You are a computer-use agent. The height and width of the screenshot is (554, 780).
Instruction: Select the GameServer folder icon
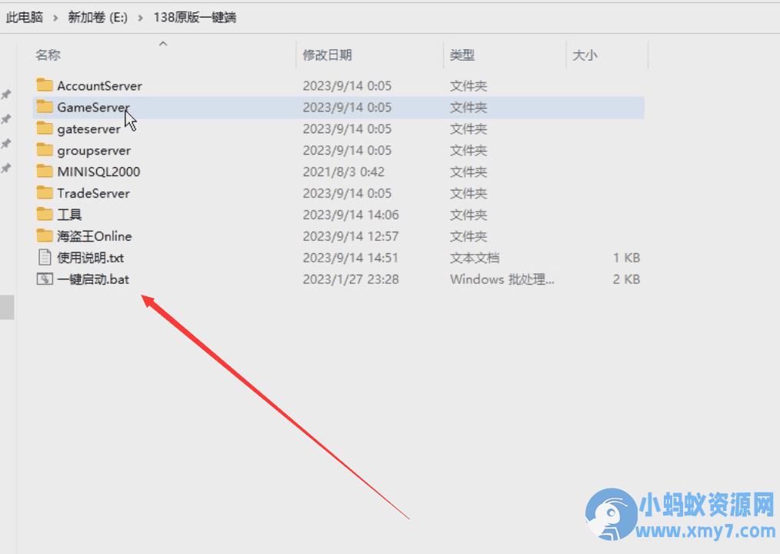[45, 106]
